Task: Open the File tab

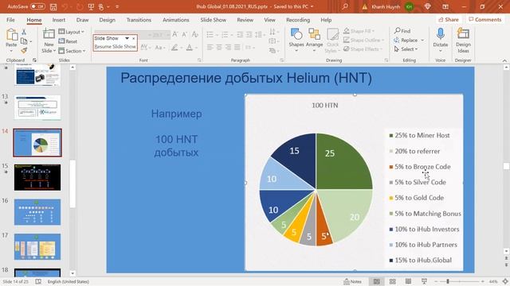Action: pos(10,20)
